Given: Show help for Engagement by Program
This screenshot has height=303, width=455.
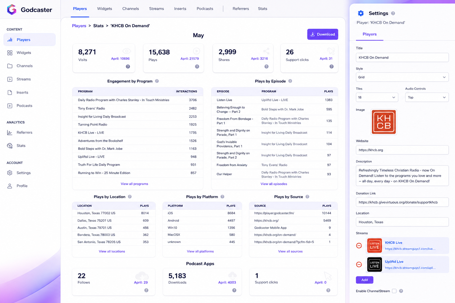Looking at the screenshot, I should click(157, 81).
